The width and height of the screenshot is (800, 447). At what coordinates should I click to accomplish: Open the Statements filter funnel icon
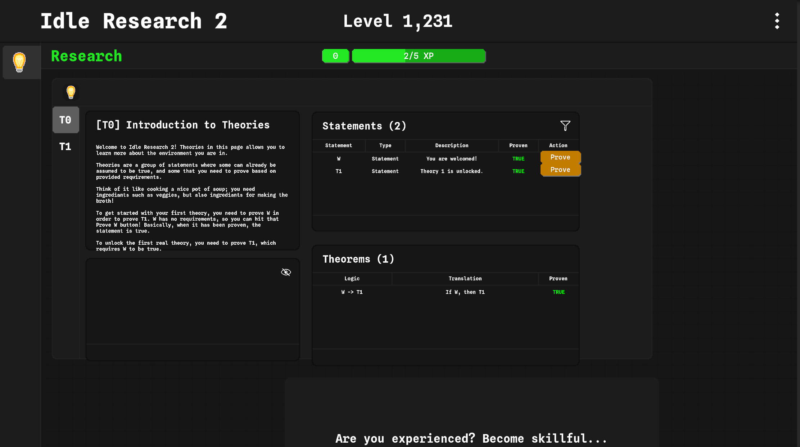click(x=565, y=126)
